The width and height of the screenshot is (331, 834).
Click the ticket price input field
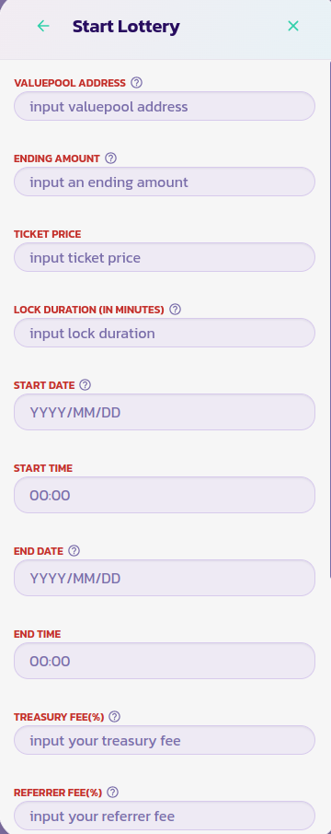tap(165, 257)
